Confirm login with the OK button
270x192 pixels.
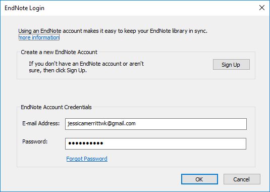tap(199, 179)
